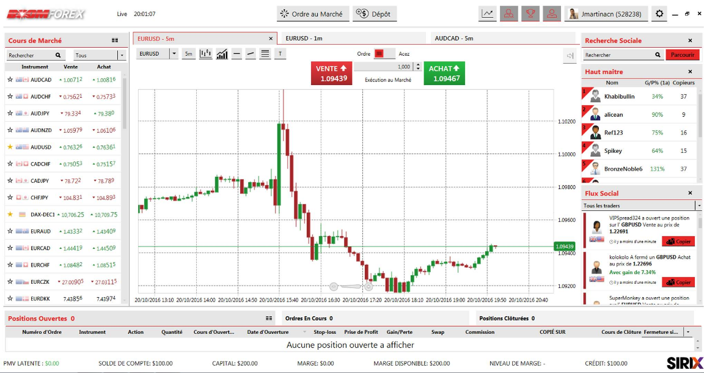Click the search magnifier in Cours de Marché
704x373 pixels.
click(58, 55)
